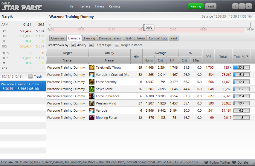Screen dimensions: 255x166
Task: Switch to the Healing tab
Action: pos(89,38)
